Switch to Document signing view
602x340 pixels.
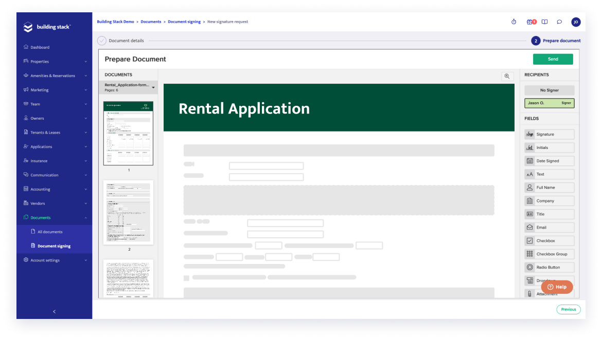[x=54, y=245]
